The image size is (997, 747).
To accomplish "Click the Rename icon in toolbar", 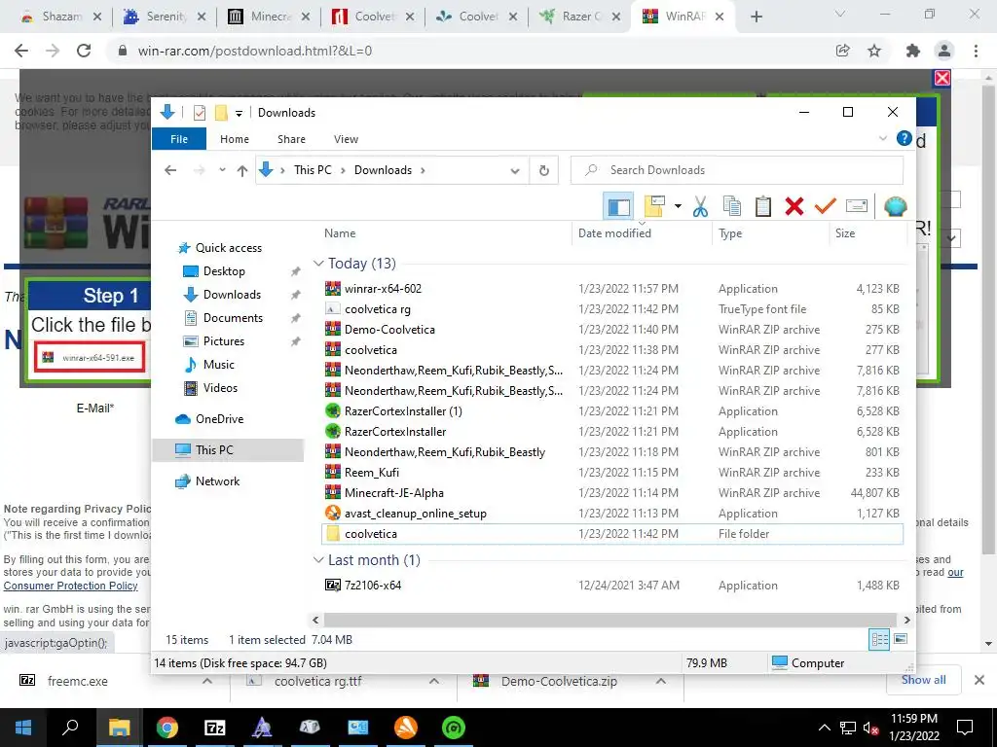I will coord(857,206).
